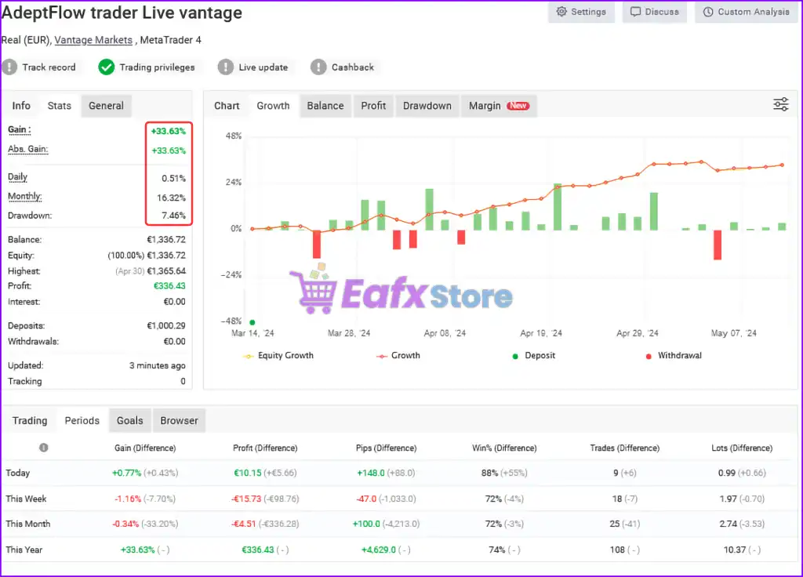The image size is (803, 577).
Task: Click the Daily label
Action: tap(17, 177)
